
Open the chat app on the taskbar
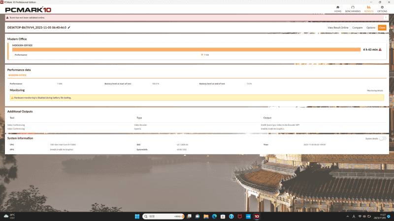tap(197, 216)
